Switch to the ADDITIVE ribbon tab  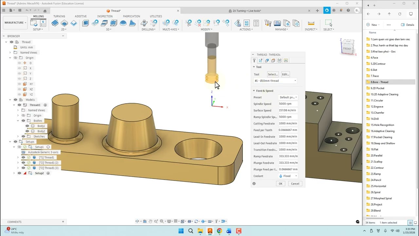[x=81, y=16]
